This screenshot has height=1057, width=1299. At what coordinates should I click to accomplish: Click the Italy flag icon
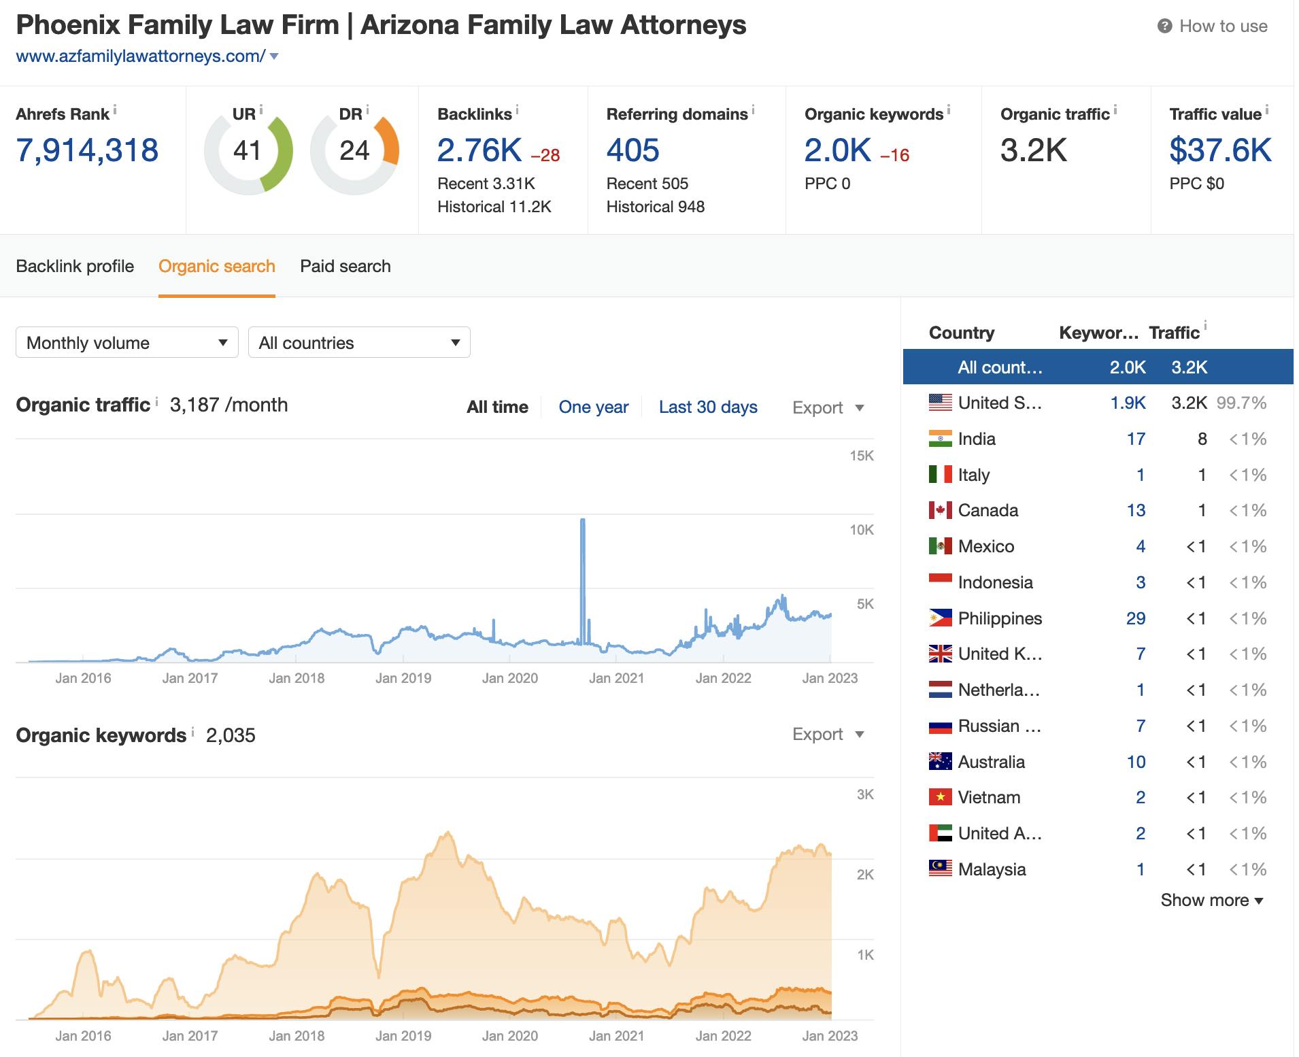coord(940,474)
